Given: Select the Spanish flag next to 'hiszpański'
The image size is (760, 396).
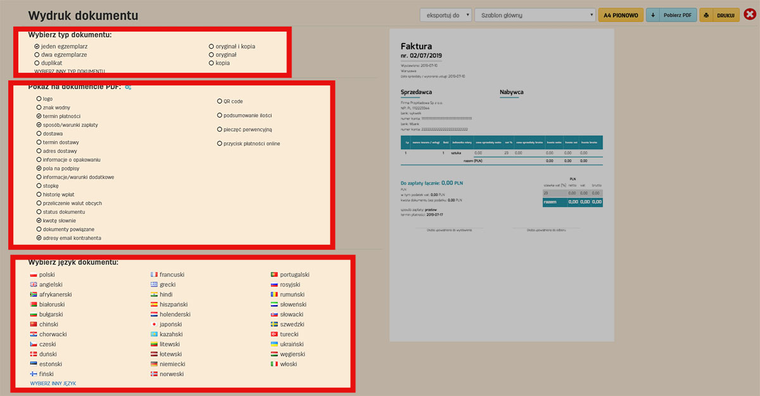Looking at the screenshot, I should (153, 304).
